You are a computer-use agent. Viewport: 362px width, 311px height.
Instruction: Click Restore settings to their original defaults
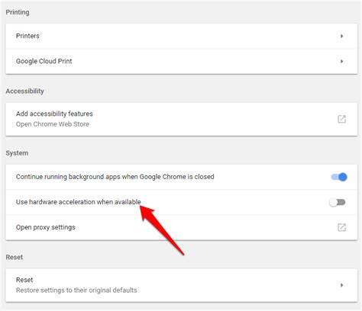coord(76,290)
